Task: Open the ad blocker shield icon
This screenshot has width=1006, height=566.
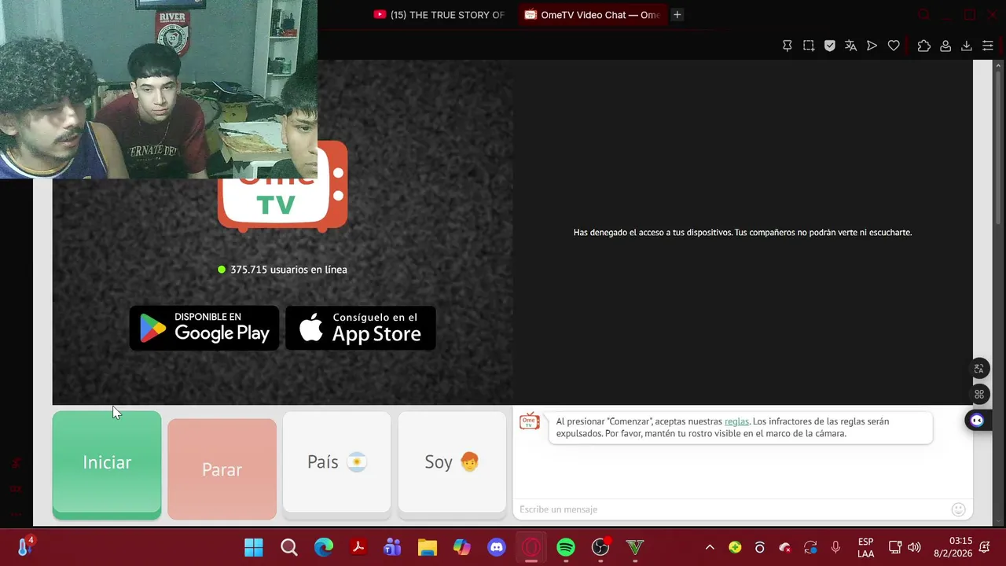Action: pos(830,46)
